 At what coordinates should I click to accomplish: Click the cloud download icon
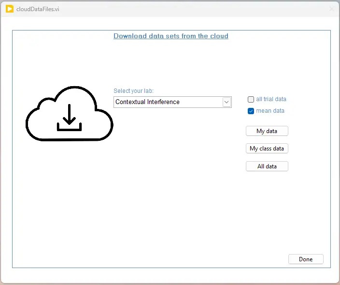pos(70,114)
